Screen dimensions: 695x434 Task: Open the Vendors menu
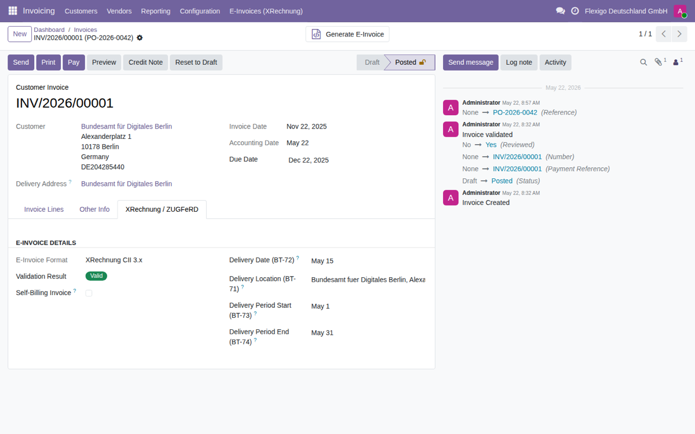119,11
